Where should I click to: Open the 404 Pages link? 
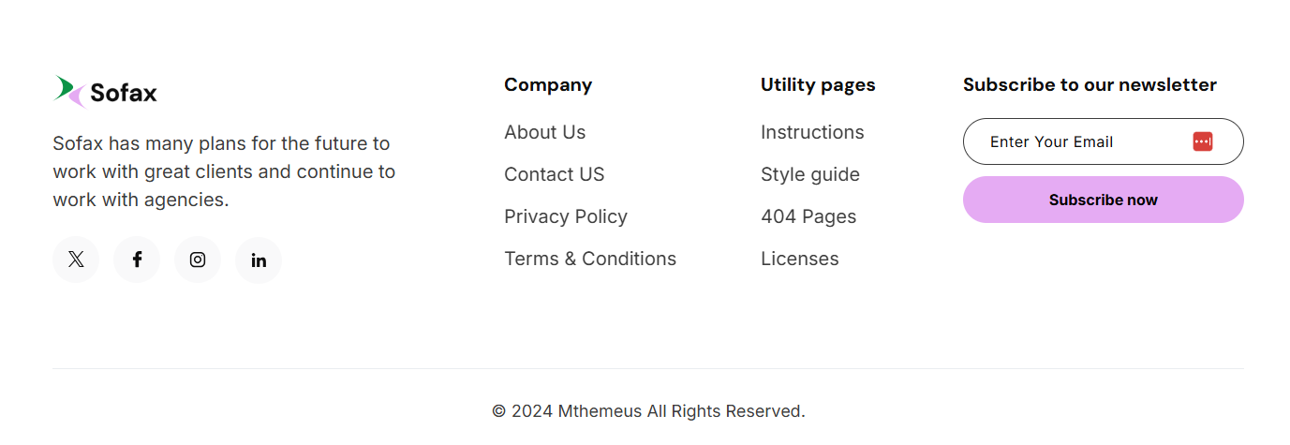coord(808,216)
